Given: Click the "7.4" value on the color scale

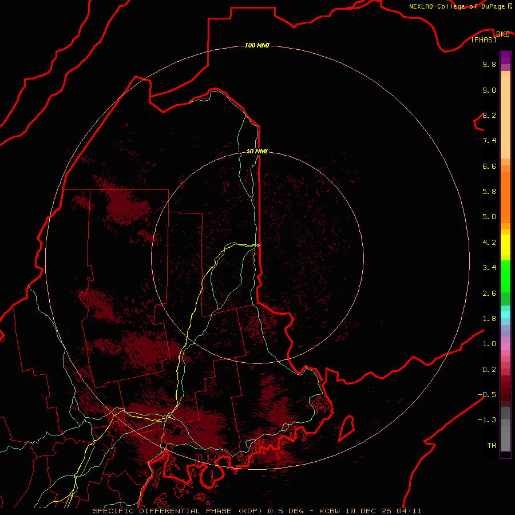Looking at the screenshot, I should tap(489, 141).
